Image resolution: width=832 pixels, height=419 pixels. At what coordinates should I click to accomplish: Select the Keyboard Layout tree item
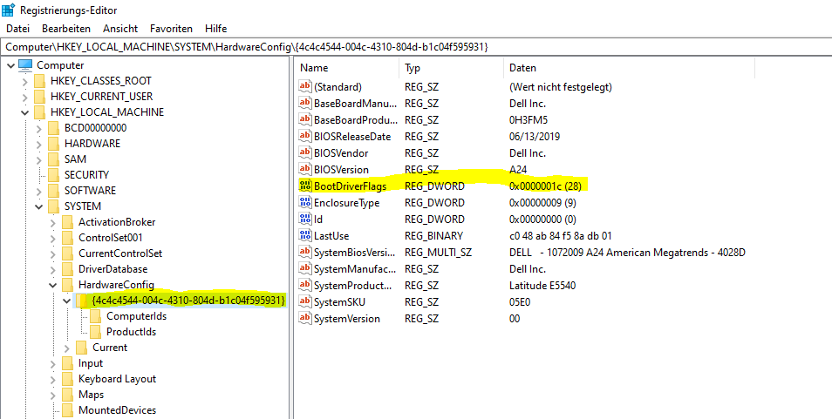[x=117, y=379]
